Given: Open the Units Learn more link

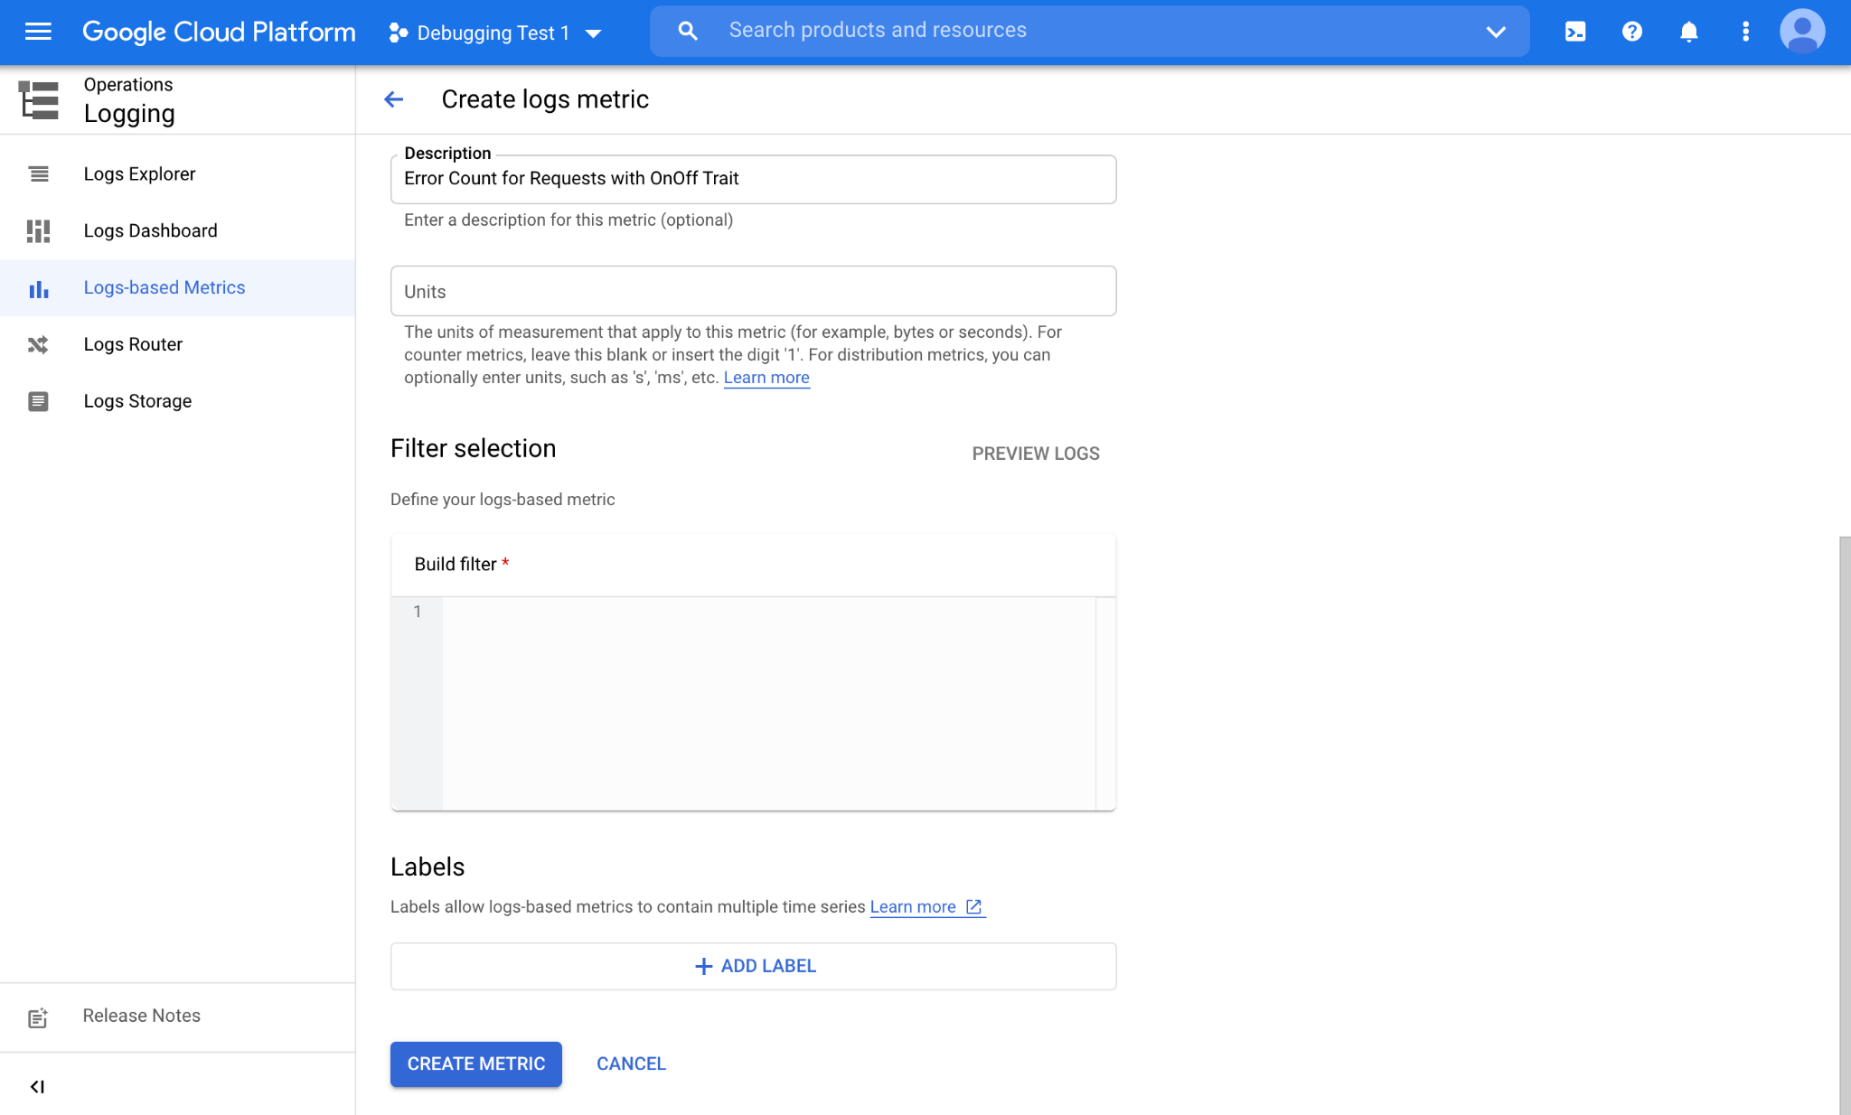Looking at the screenshot, I should (x=766, y=378).
